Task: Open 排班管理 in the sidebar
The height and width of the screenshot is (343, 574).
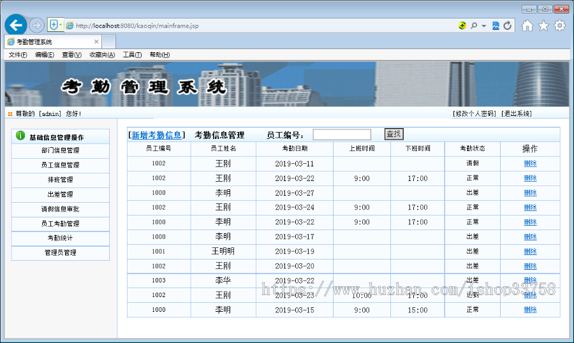Action: pyautogui.click(x=61, y=180)
